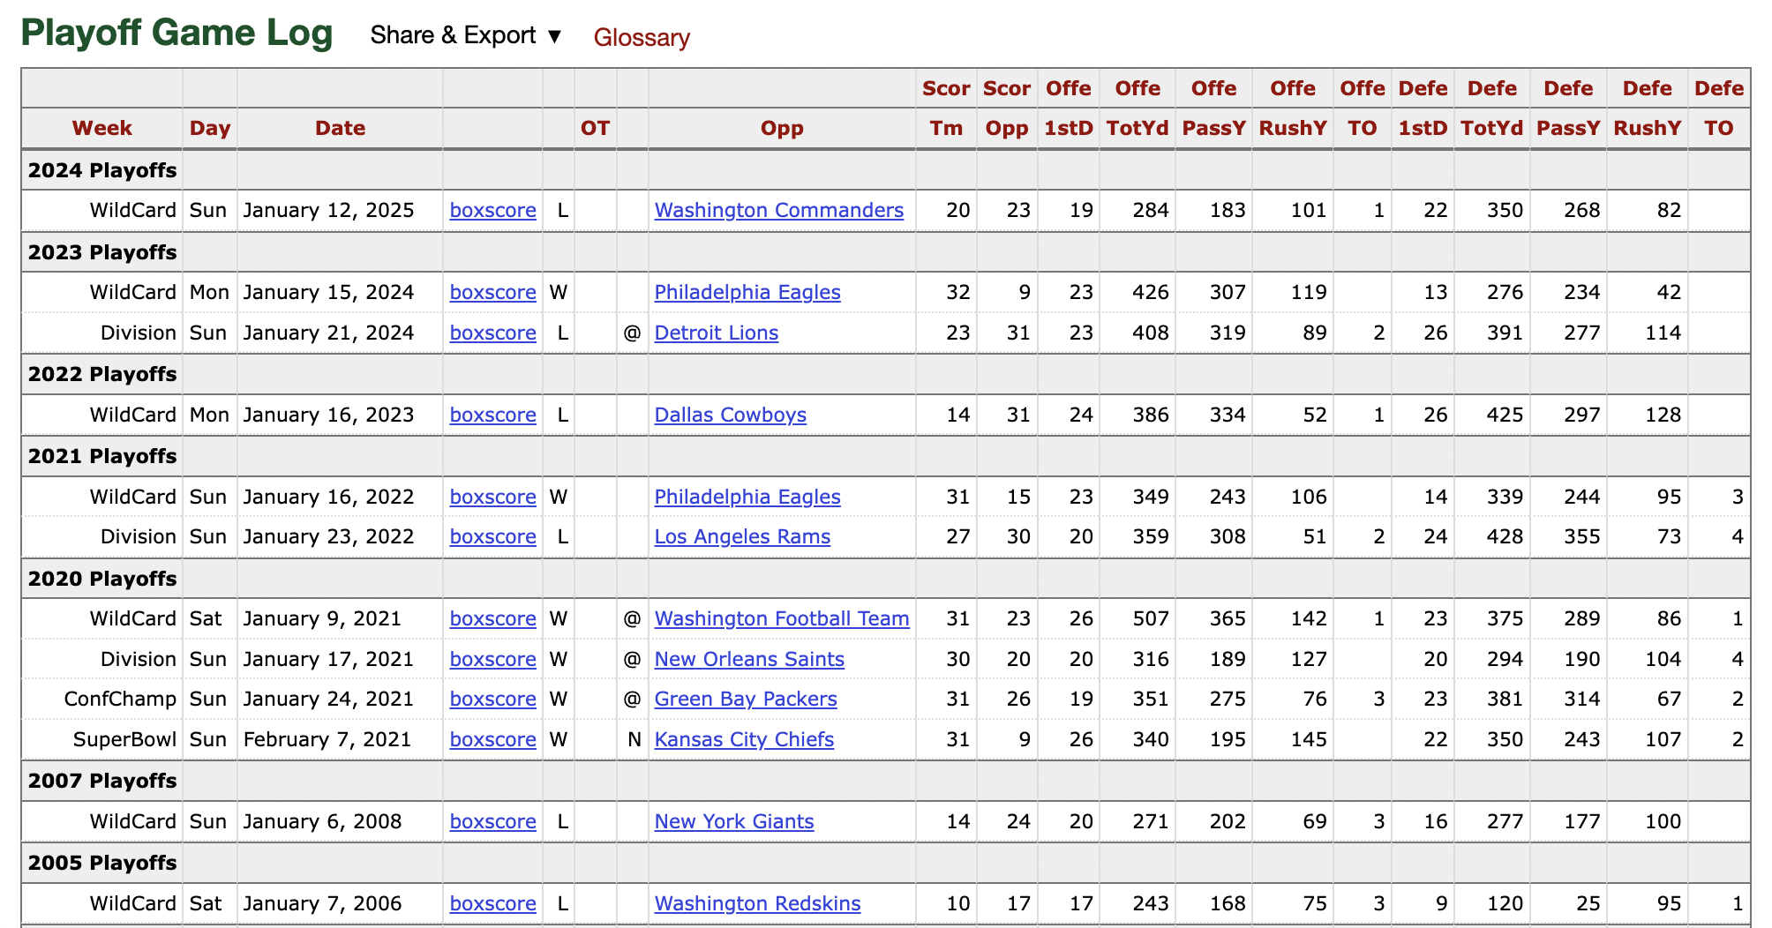1772x928 pixels.
Task: Open boxscore for January 12, 2025 game
Action: click(x=492, y=210)
